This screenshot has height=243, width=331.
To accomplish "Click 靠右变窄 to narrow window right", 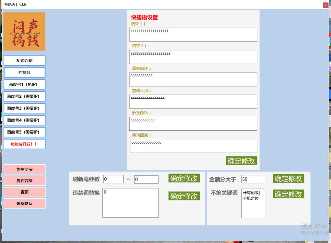I will click(24, 181).
